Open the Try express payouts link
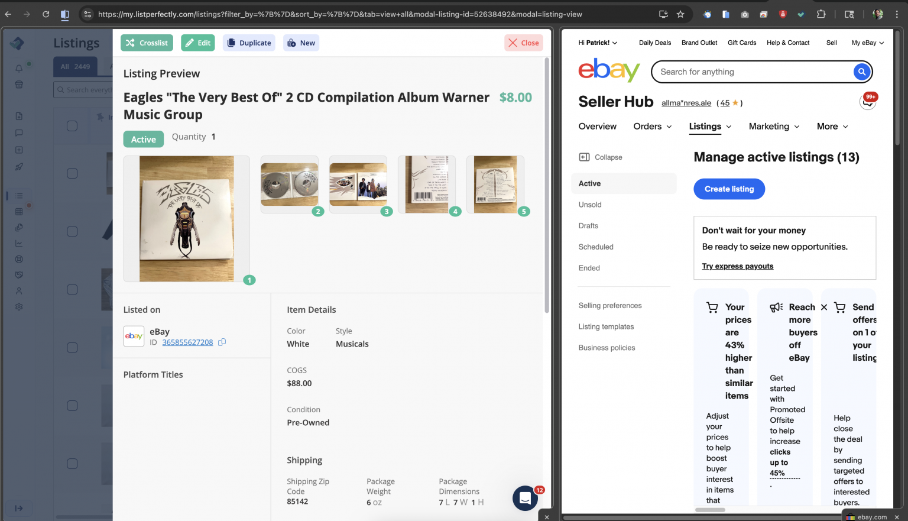Screen dimensions: 908x521 [737, 266]
